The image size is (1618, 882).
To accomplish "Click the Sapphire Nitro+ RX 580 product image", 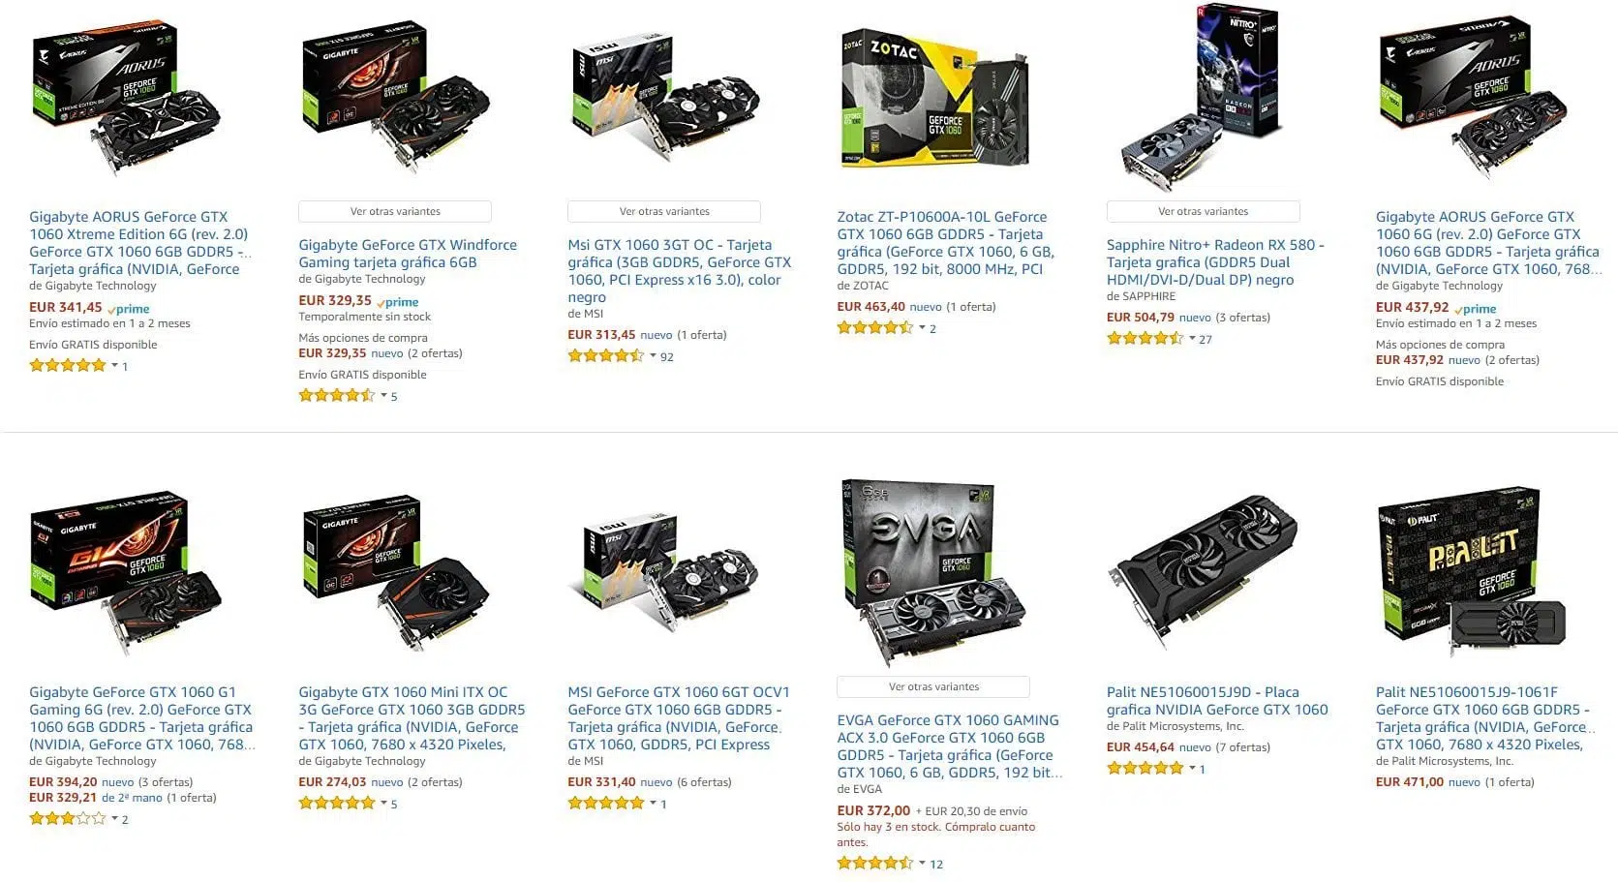I will [1202, 97].
